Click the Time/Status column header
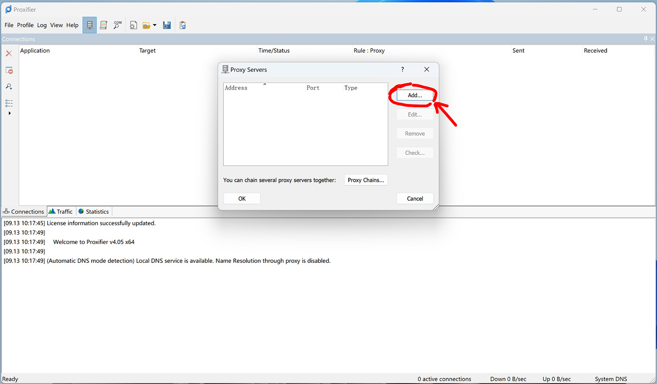This screenshot has width=657, height=384. (305, 50)
